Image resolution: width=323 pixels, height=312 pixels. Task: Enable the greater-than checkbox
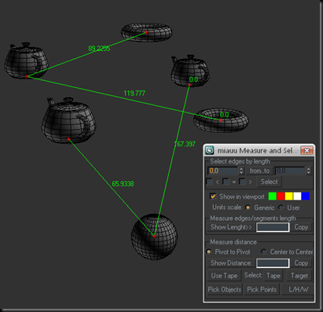(242, 182)
